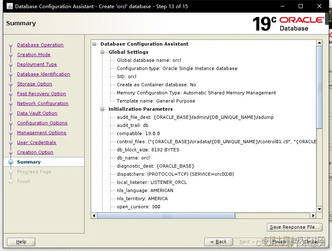This screenshot has height=251, width=332.
Task: Return to the Creation Option step
Action: tap(35, 152)
